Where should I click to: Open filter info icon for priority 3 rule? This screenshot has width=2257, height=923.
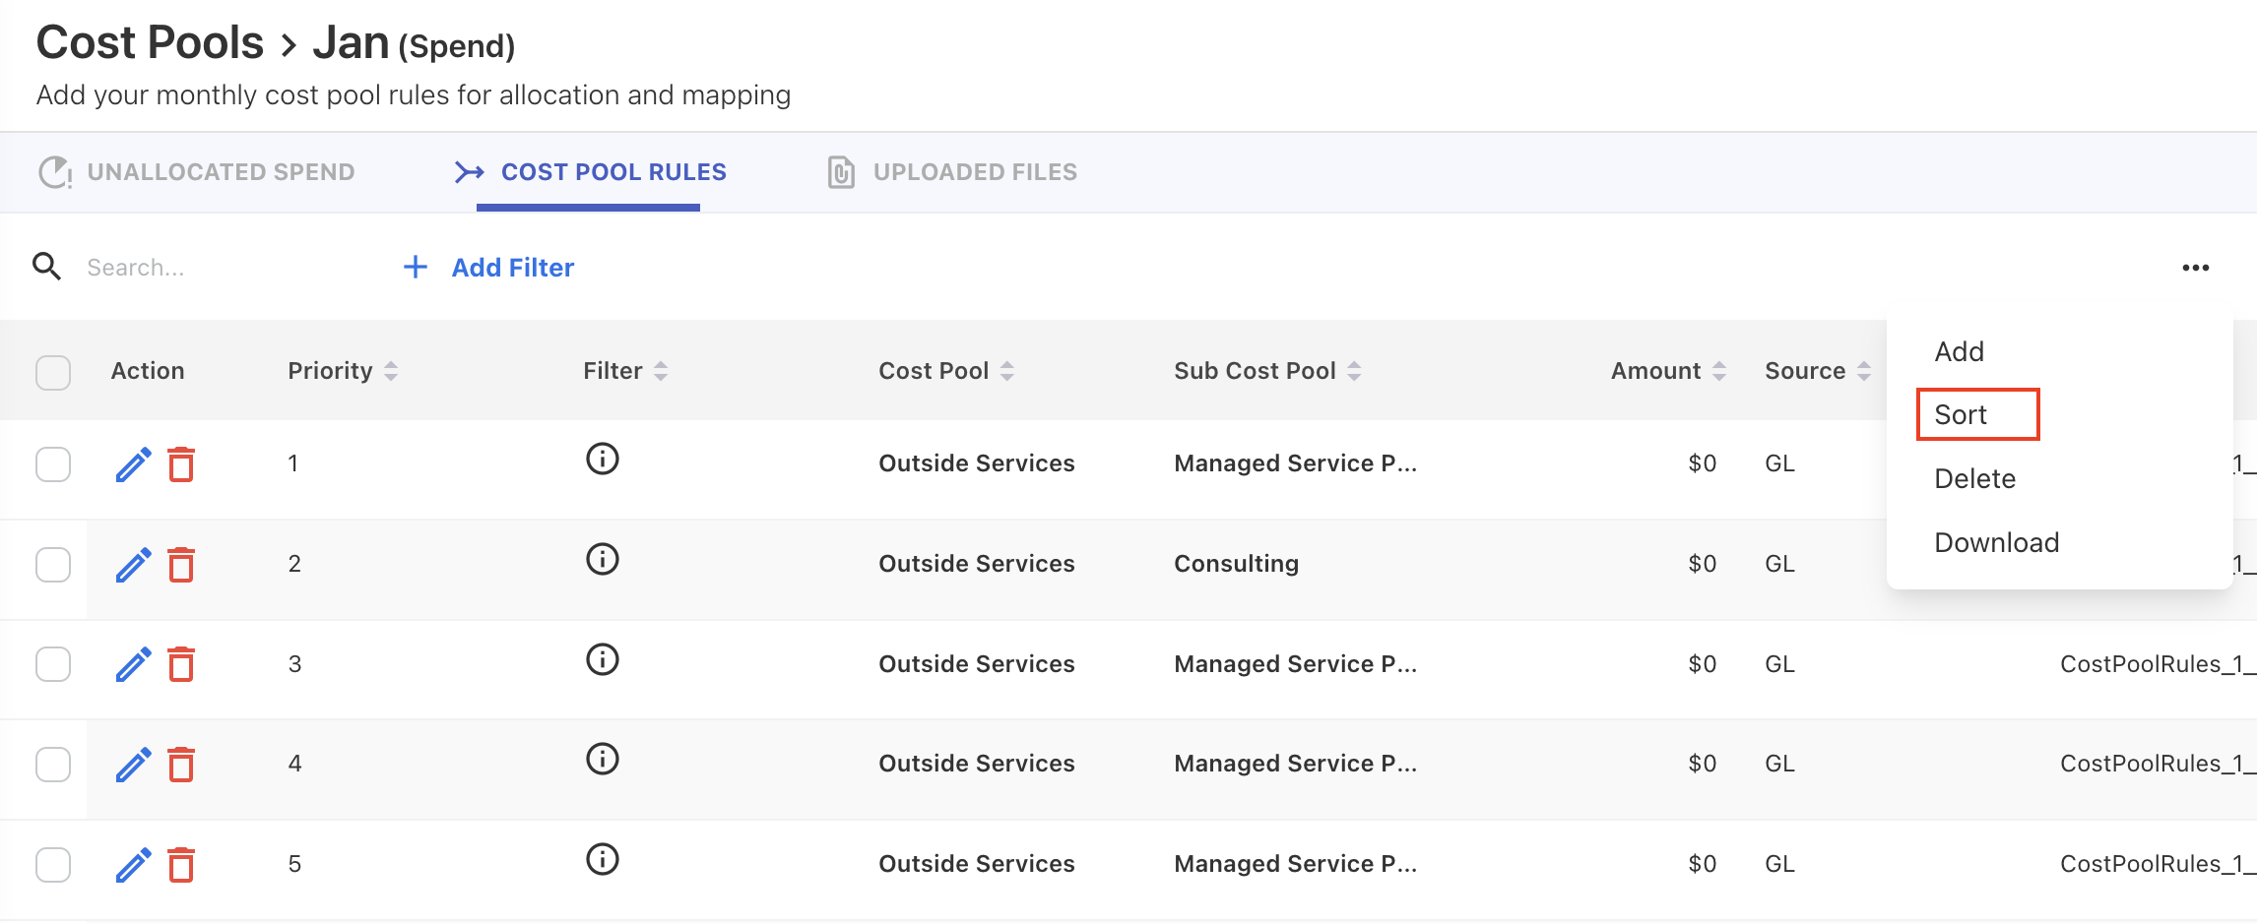pyautogui.click(x=602, y=659)
